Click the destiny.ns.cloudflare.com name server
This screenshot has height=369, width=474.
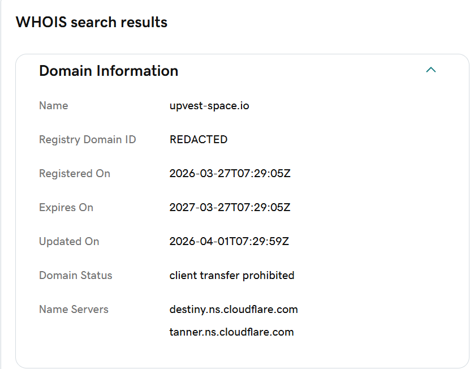[x=234, y=310]
